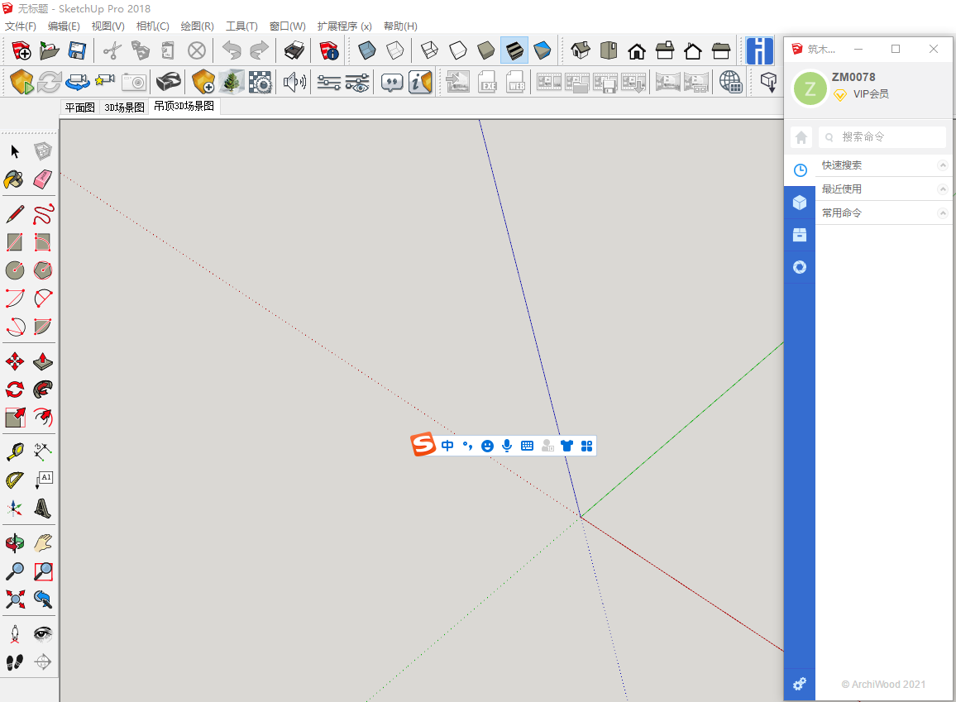
Task: Open the 编辑(E) menu
Action: pyautogui.click(x=64, y=26)
